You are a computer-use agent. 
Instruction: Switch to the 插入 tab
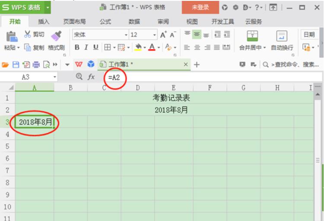(x=44, y=22)
